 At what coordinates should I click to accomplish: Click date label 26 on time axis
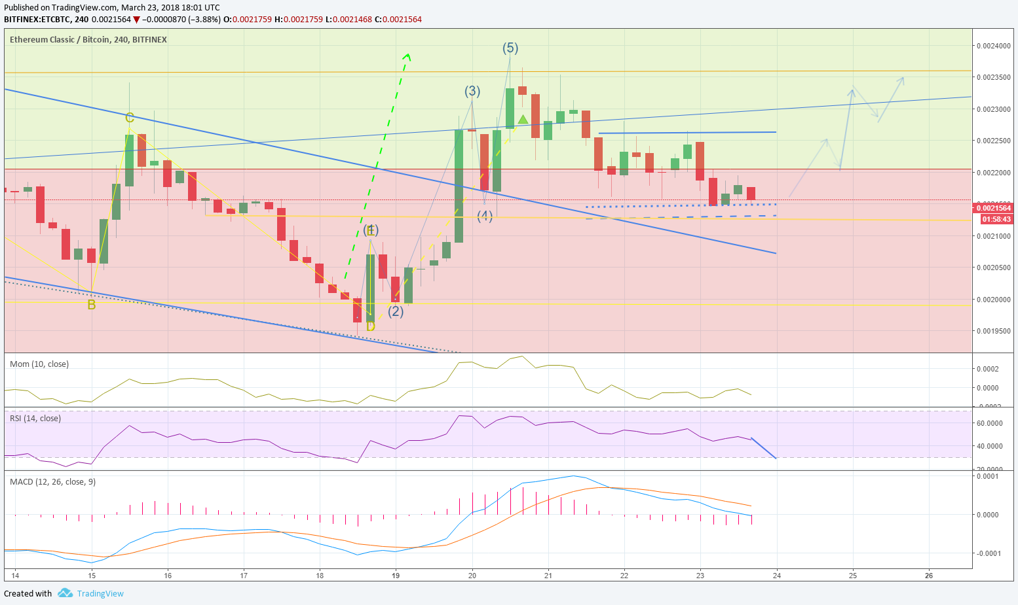[x=929, y=576]
